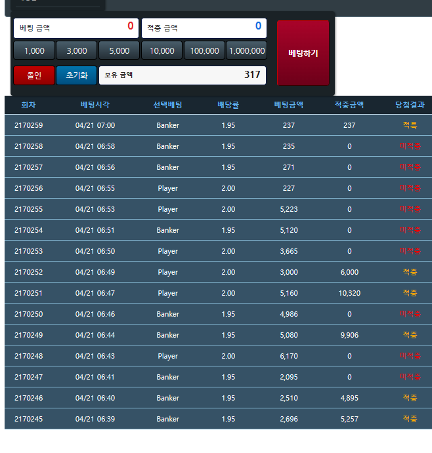Click the 배당률 column header
Viewport: 432px width, 453px height.
click(x=228, y=105)
